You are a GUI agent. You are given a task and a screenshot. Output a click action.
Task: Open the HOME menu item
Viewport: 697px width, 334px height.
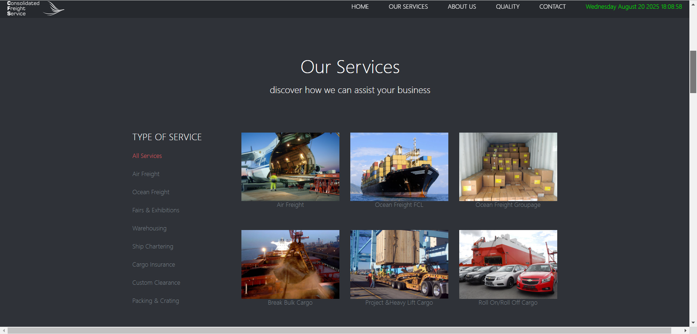tap(360, 7)
